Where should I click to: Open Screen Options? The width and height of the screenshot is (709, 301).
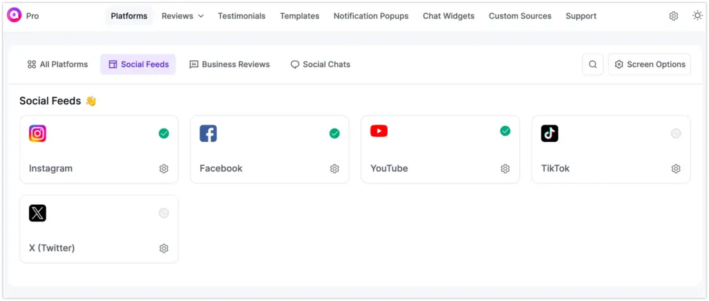click(x=649, y=64)
